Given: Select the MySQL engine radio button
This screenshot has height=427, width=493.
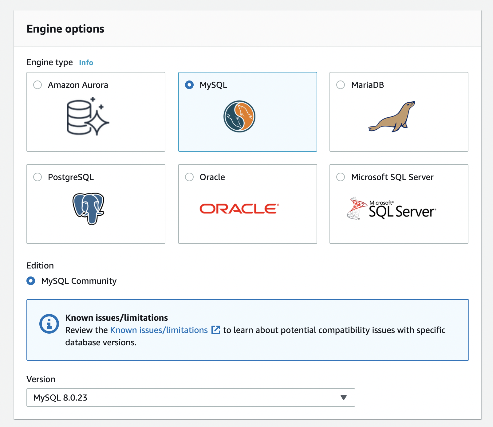Looking at the screenshot, I should point(189,85).
